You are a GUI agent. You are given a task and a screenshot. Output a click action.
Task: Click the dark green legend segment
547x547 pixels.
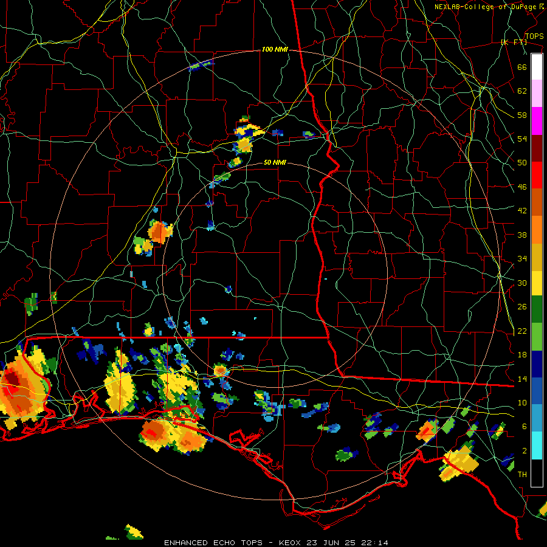537,309
